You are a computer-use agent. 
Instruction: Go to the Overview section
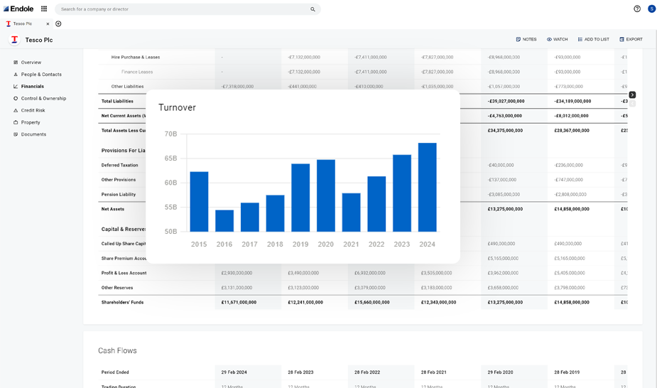click(31, 63)
